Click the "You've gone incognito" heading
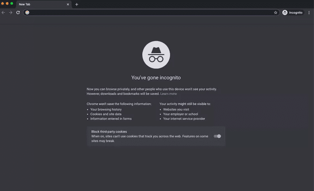The image size is (314, 191). [x=156, y=77]
